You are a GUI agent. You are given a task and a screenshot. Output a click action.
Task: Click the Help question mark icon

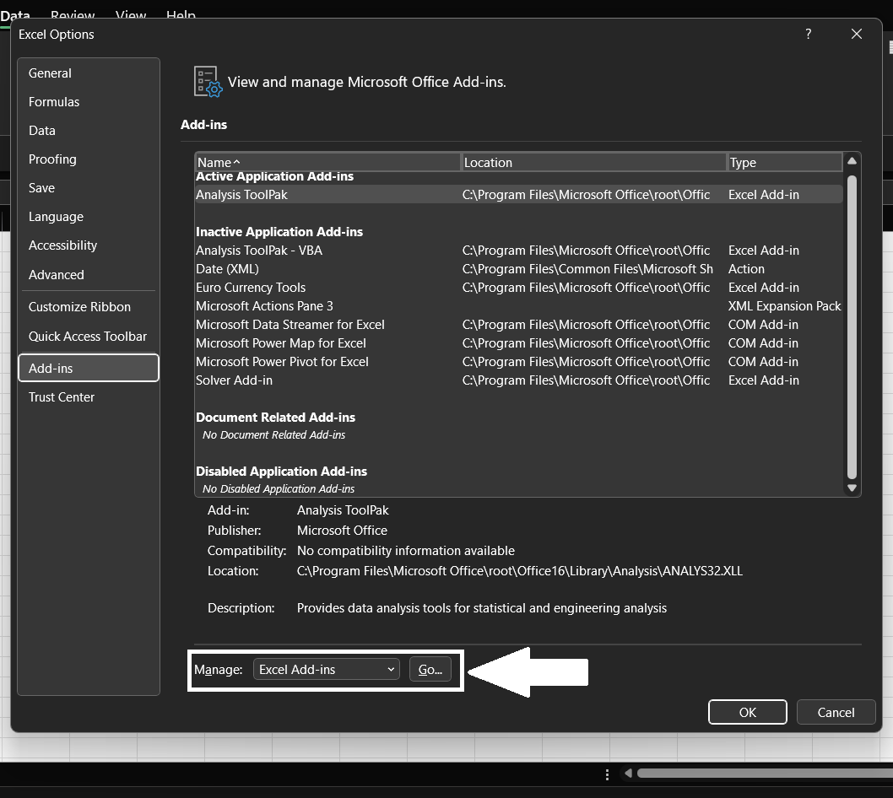pos(808,34)
